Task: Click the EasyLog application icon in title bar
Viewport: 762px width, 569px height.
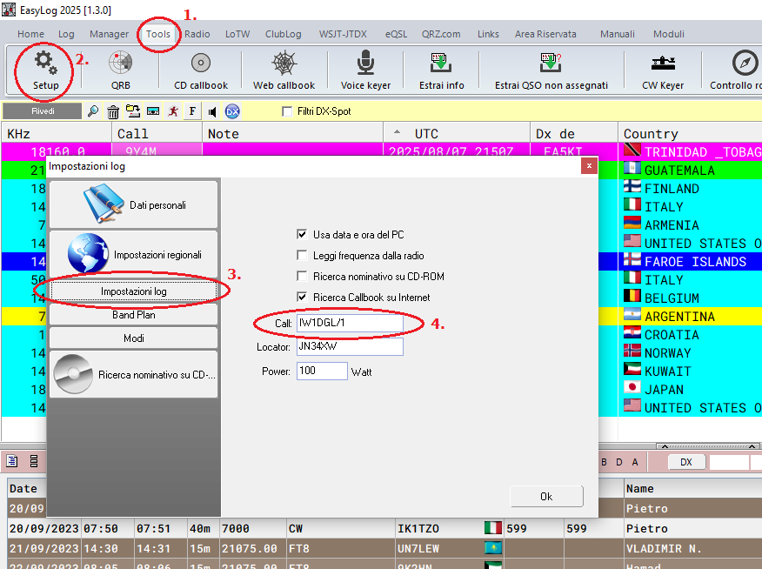Action: click(8, 10)
